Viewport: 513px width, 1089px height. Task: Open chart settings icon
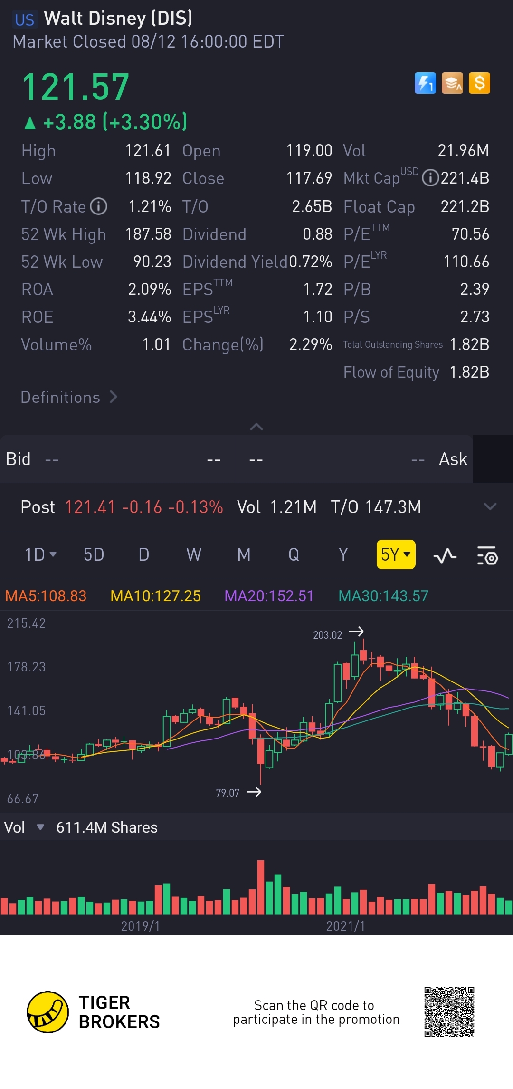click(x=487, y=555)
